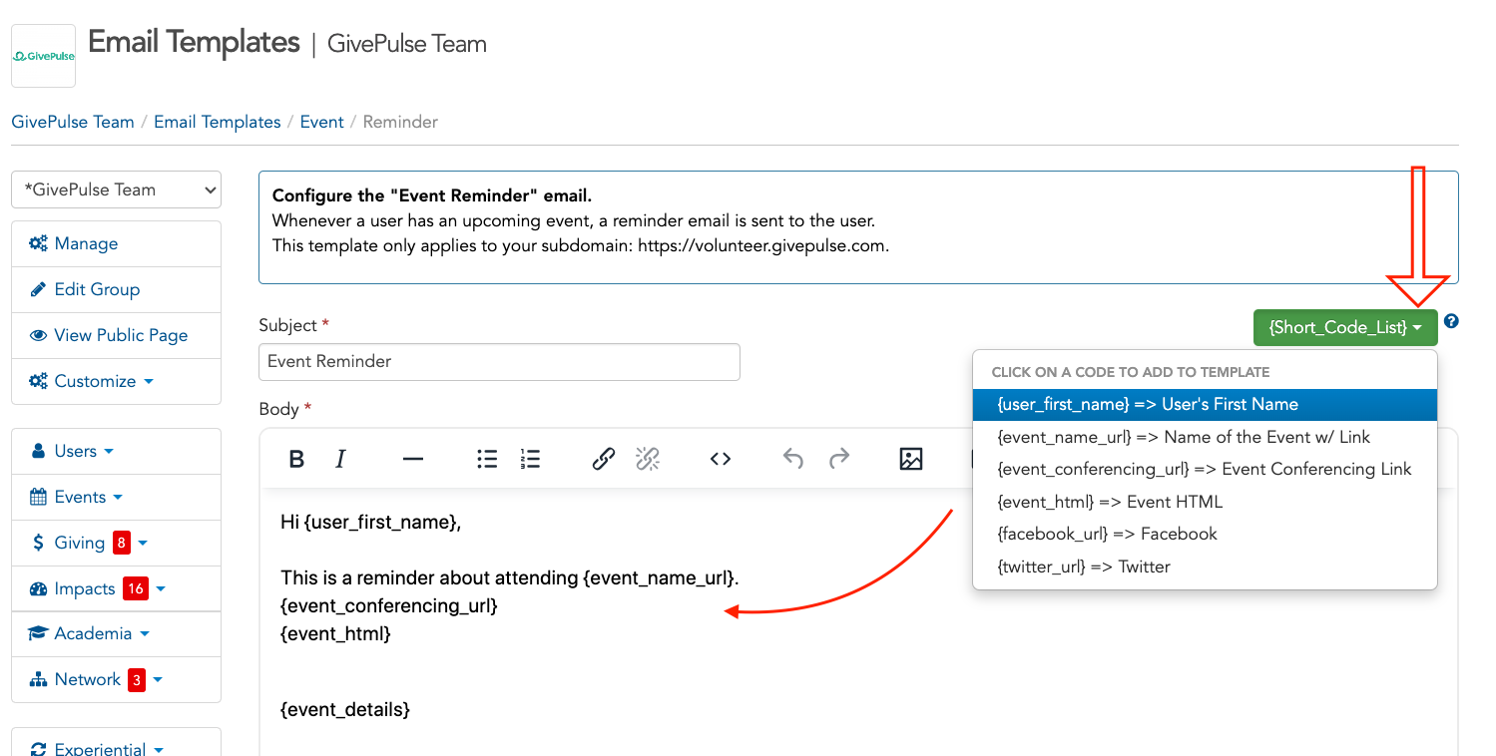
Task: Apply italic formatting in the editor
Action: tap(340, 459)
